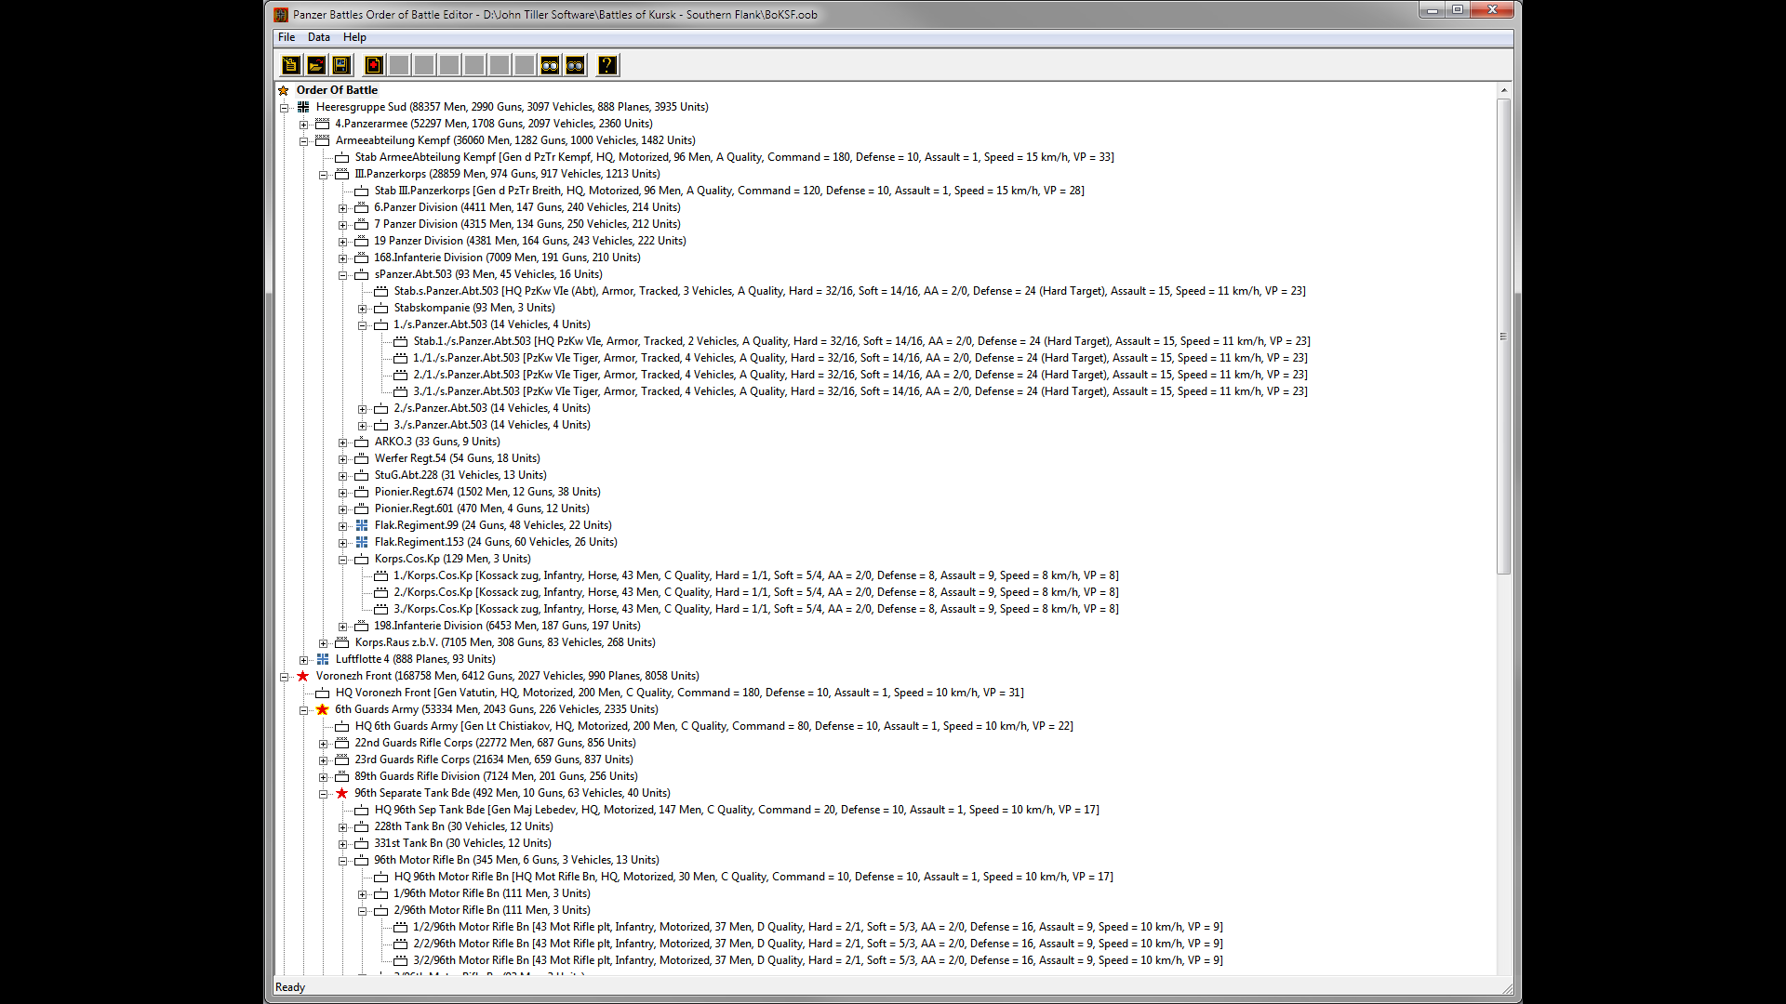
Task: Click the red-cross Add item toolbar icon
Action: coord(374,65)
